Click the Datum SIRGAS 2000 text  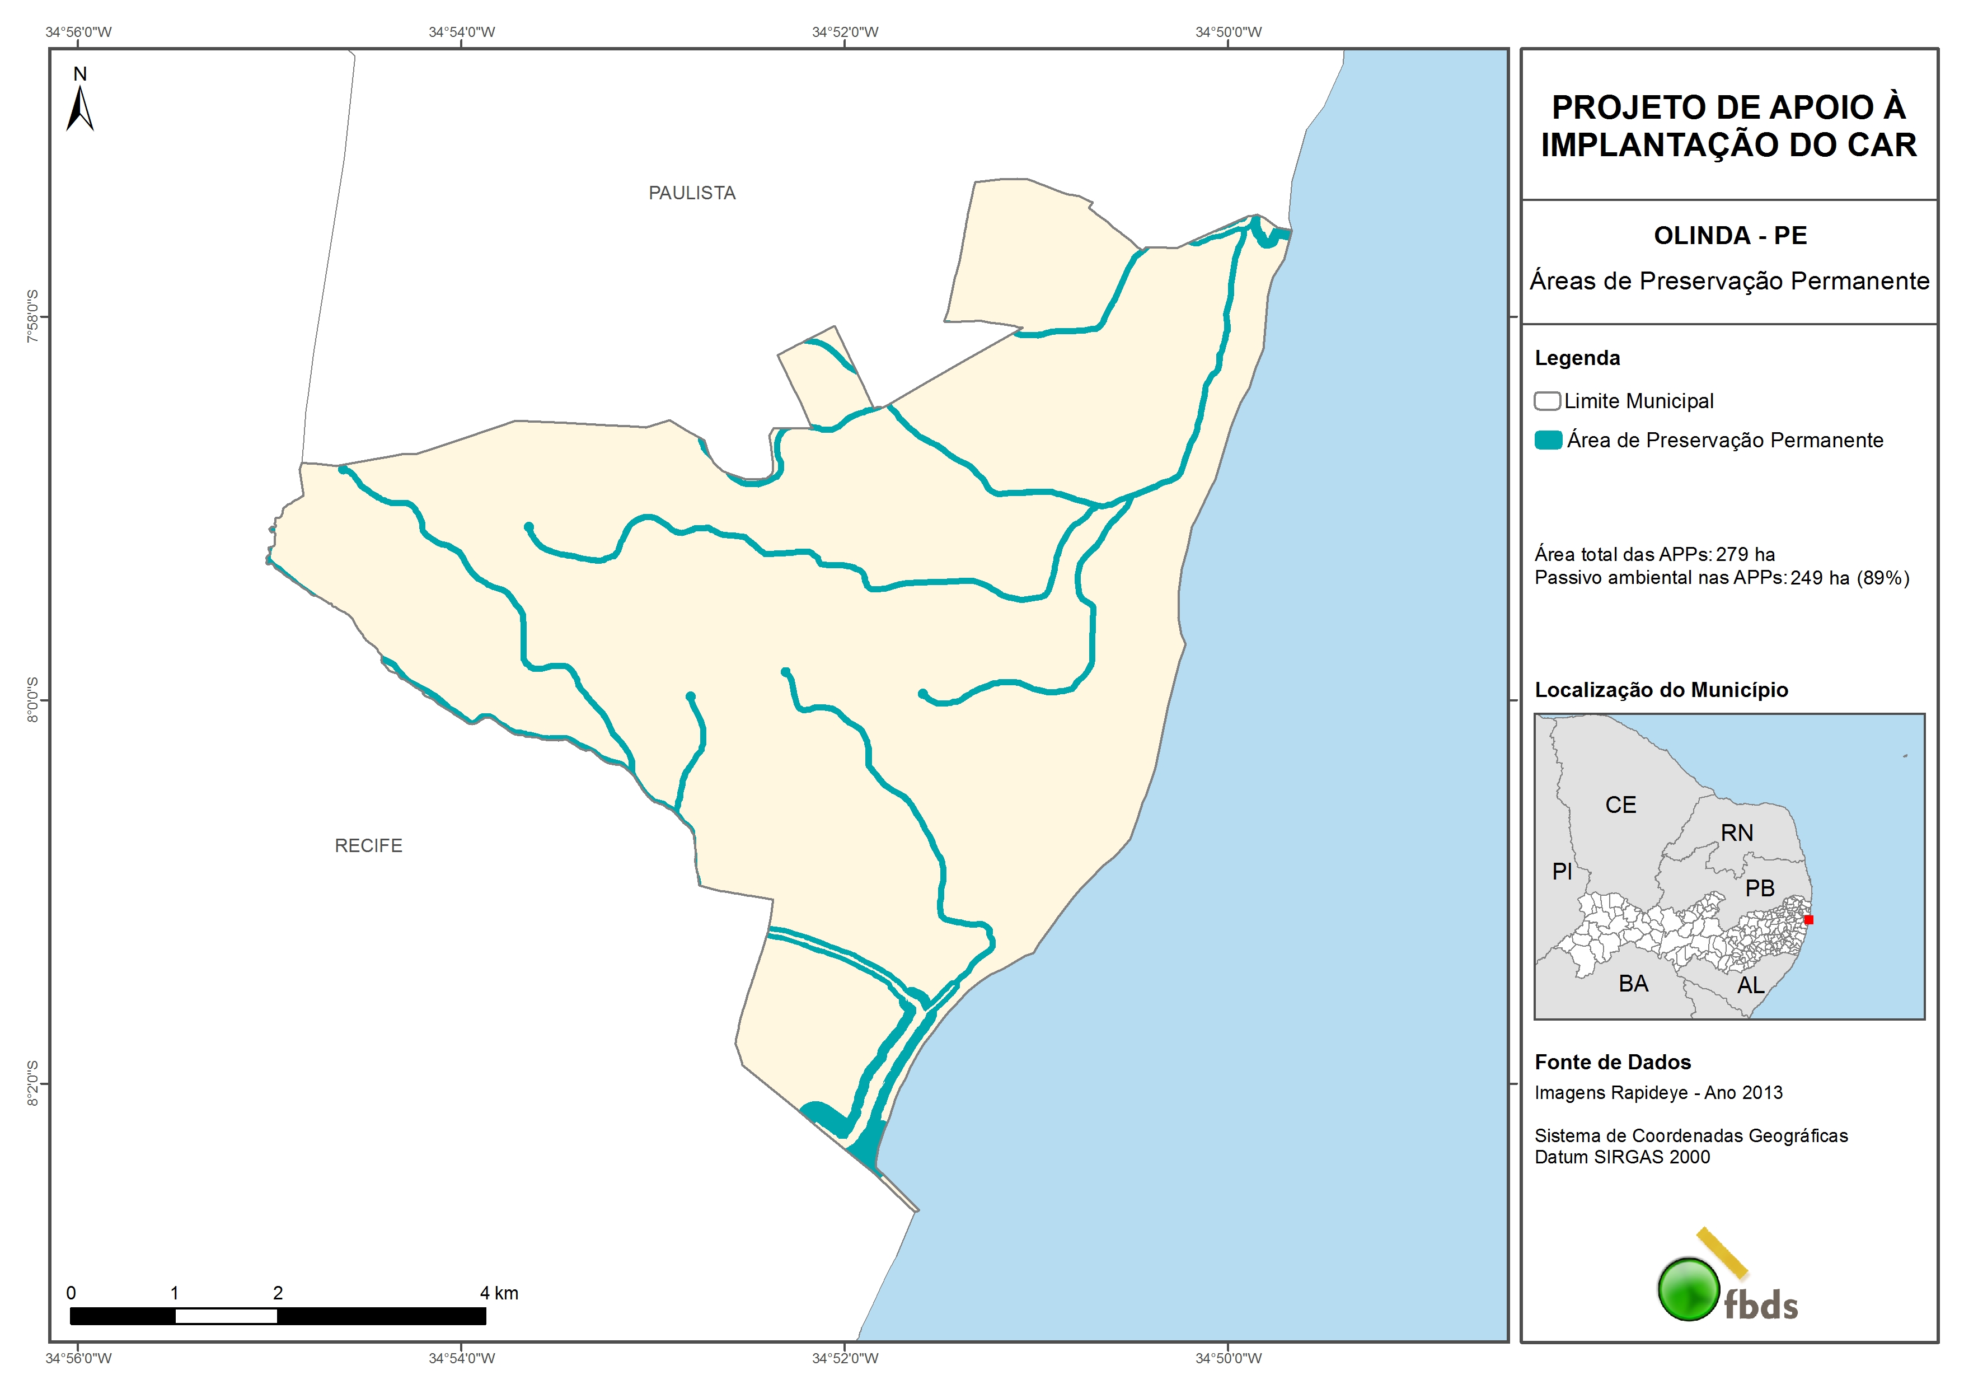point(1622,1157)
